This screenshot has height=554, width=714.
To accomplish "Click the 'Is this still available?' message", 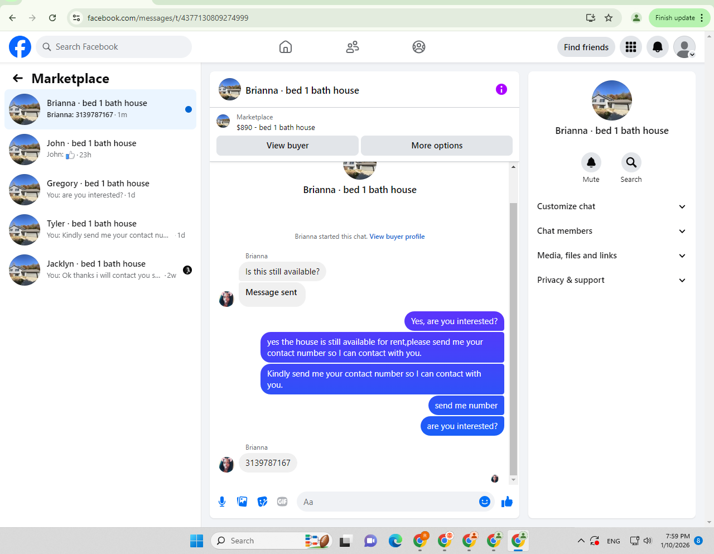I will 282,272.
